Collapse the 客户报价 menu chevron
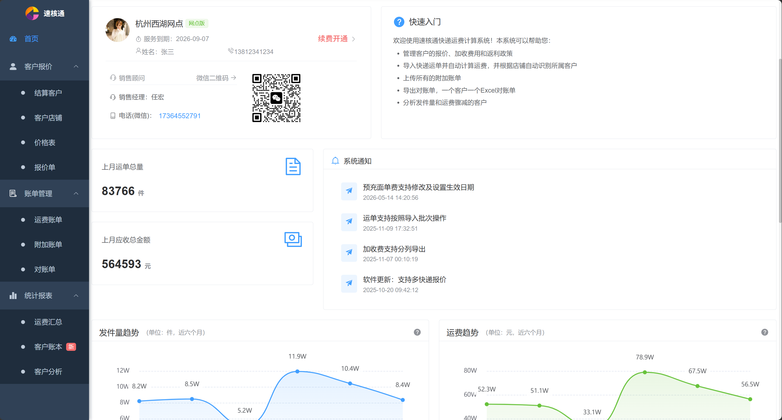 76,66
